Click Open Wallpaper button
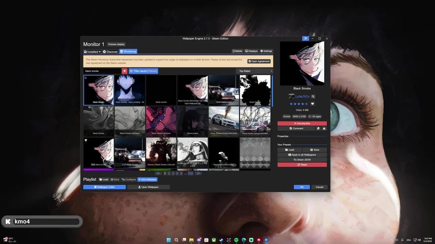The image size is (435, 244). [x=148, y=187]
